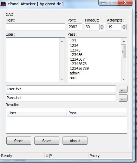Select the 'admin' entry in Pass list
Image resolution: width=137 pixels, height=163 pixels.
click(74, 73)
